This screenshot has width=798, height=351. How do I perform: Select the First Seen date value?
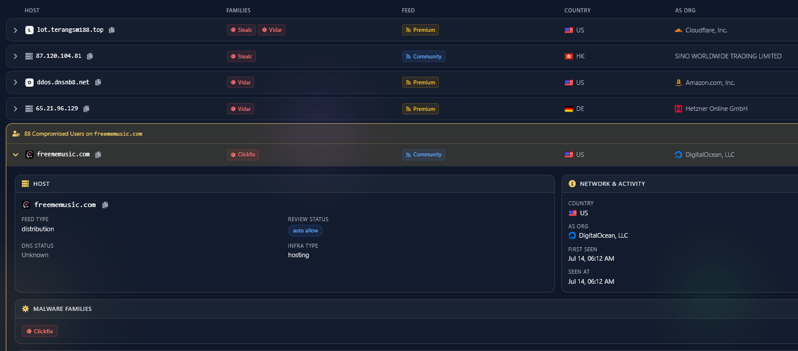(x=591, y=258)
